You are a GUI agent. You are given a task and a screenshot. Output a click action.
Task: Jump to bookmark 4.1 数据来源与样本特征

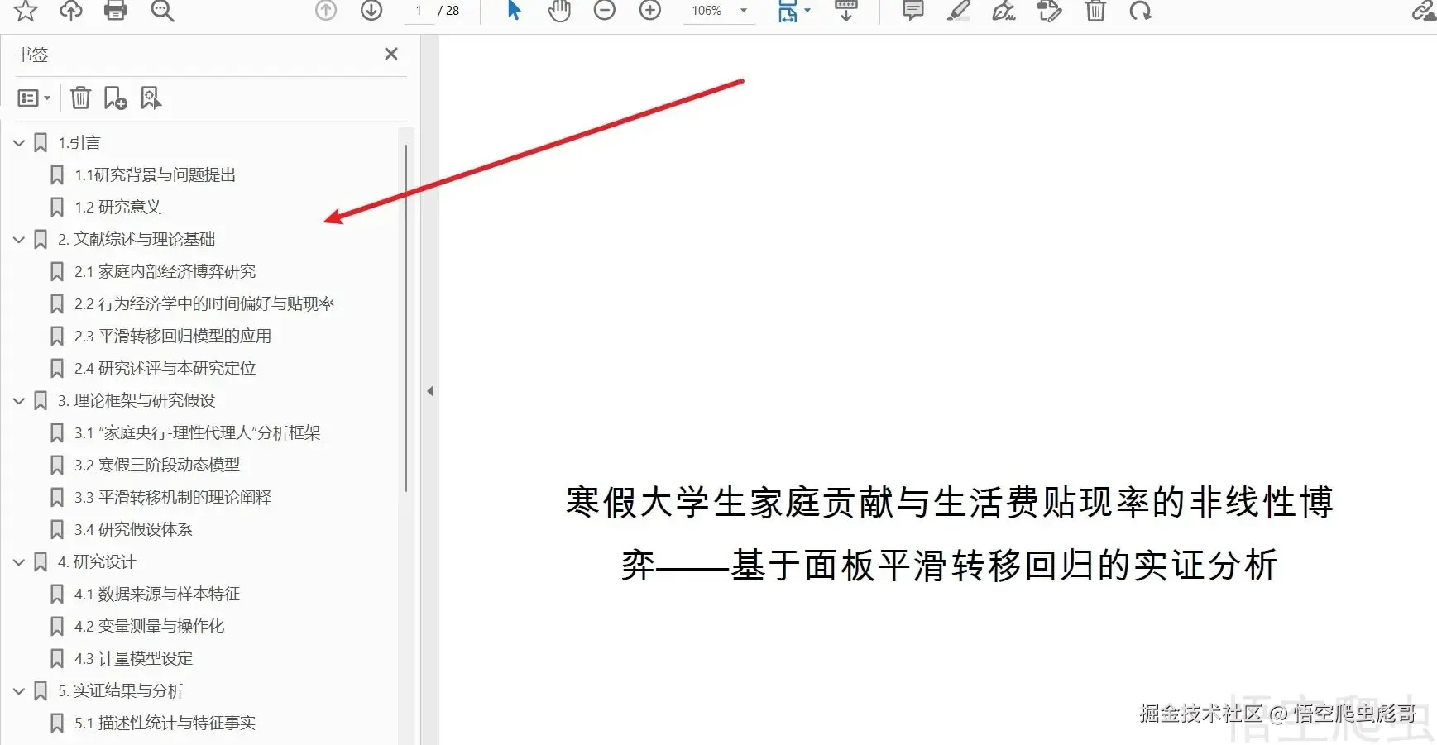(x=157, y=595)
